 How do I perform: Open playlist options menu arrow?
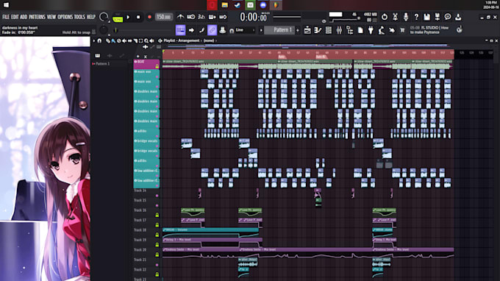click(94, 41)
